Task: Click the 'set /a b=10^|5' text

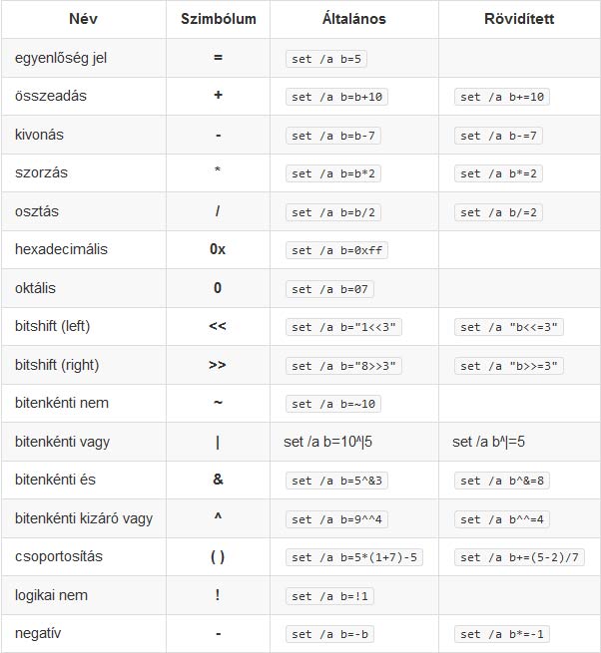Action: point(327,442)
